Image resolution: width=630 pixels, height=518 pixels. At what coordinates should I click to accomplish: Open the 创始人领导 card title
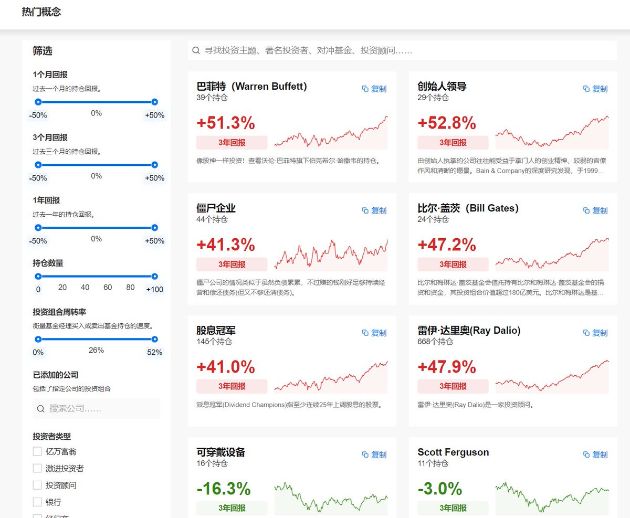442,86
